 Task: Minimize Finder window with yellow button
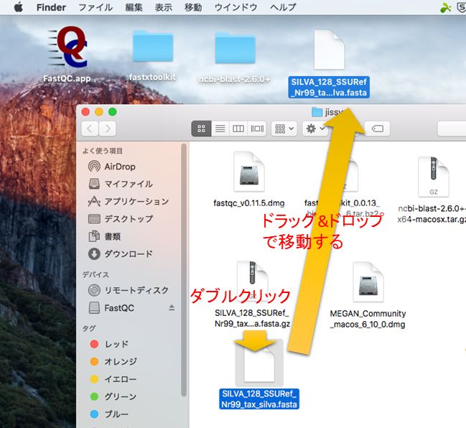click(99, 112)
